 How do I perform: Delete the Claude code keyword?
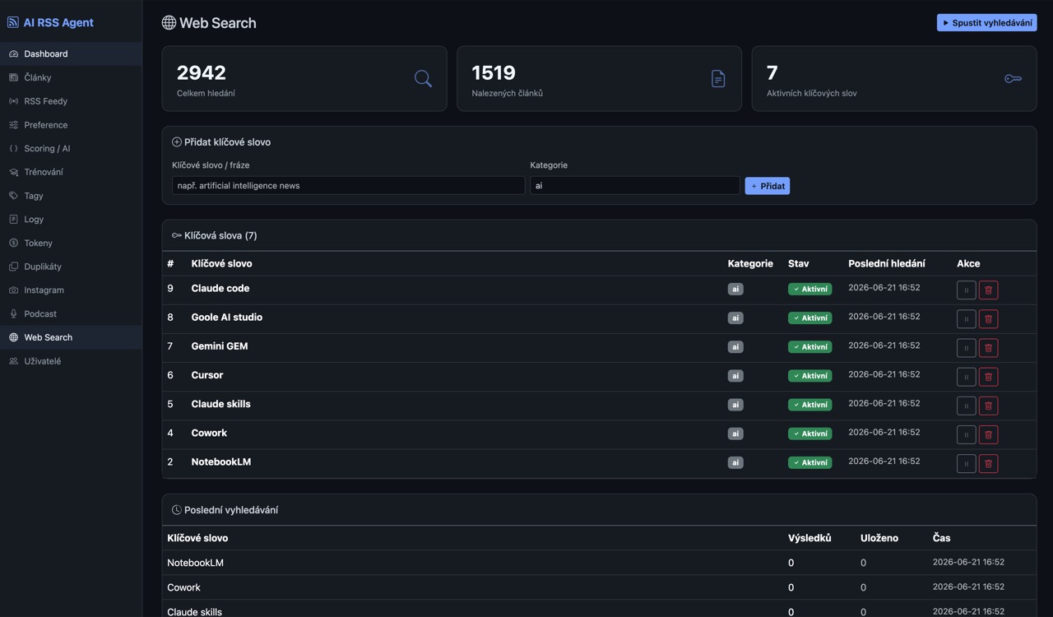click(x=989, y=290)
